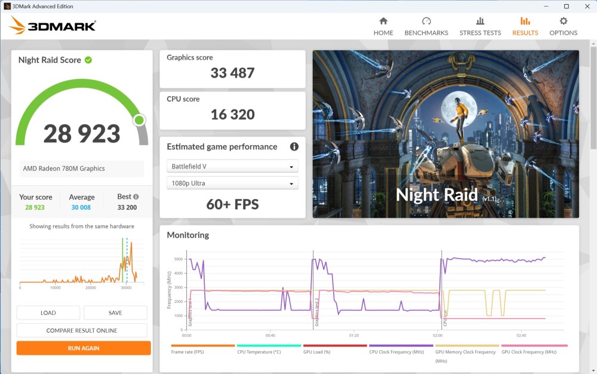Screen dimensions: 597x374
Task: Click the Results chart icon
Action: pyautogui.click(x=525, y=22)
